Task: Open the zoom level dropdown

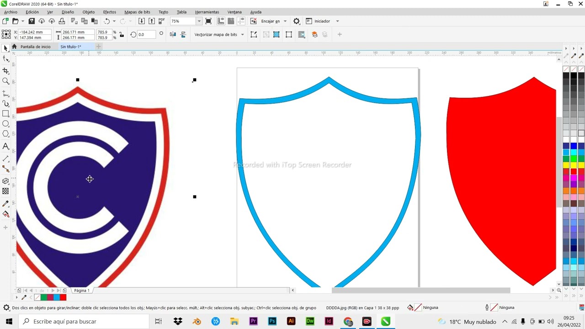Action: pyautogui.click(x=199, y=21)
